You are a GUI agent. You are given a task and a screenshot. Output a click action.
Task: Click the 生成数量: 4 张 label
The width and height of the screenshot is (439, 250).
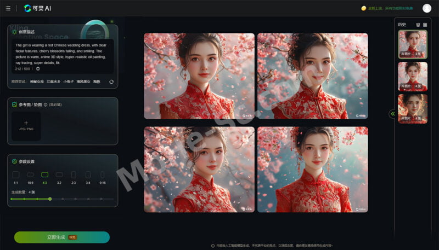pyautogui.click(x=23, y=192)
